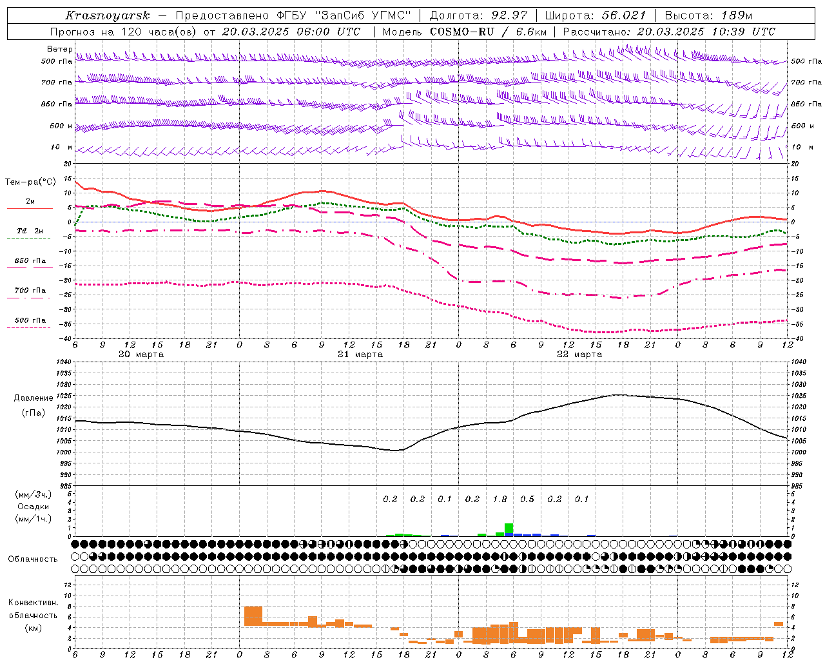Select the Высота: 189м header field
Image resolution: width=825 pixels, height=660 pixels.
pos(708,15)
